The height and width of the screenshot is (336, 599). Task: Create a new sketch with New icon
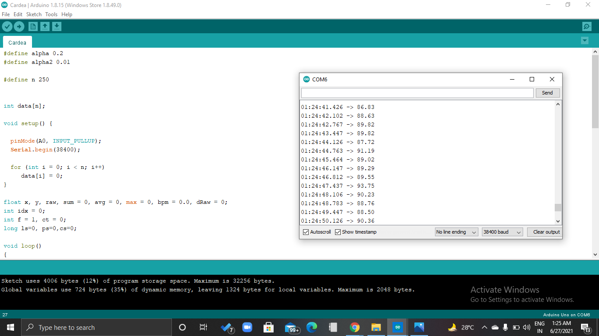click(33, 27)
